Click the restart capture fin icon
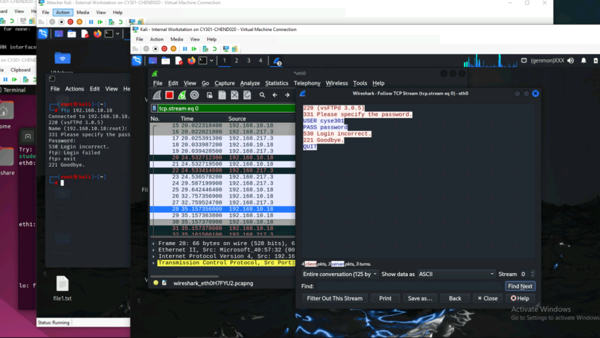The height and width of the screenshot is (338, 600). pos(182,95)
